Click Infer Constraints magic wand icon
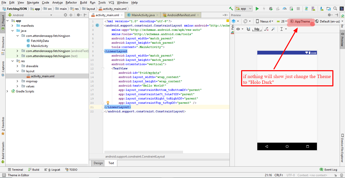 (273, 29)
